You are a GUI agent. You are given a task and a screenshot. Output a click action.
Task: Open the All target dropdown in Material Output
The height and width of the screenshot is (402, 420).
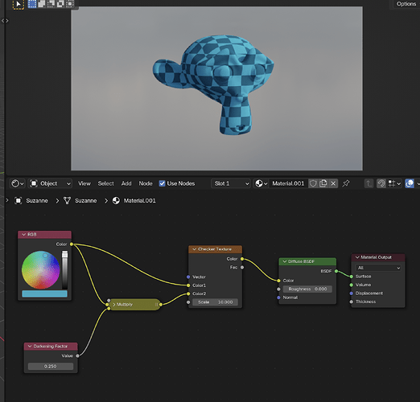pos(378,268)
